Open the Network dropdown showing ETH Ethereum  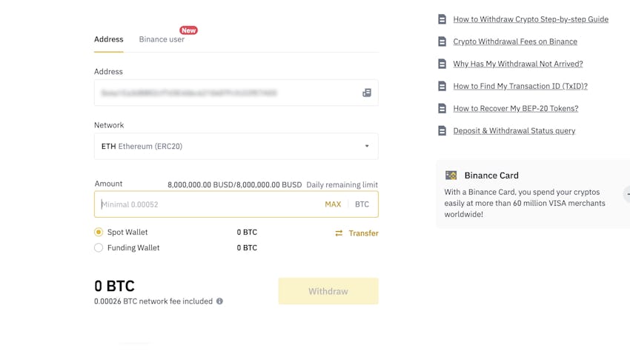click(236, 146)
